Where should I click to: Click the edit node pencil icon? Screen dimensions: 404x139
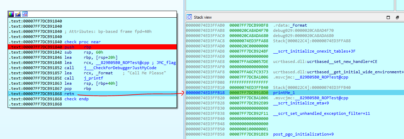[18, 14]
